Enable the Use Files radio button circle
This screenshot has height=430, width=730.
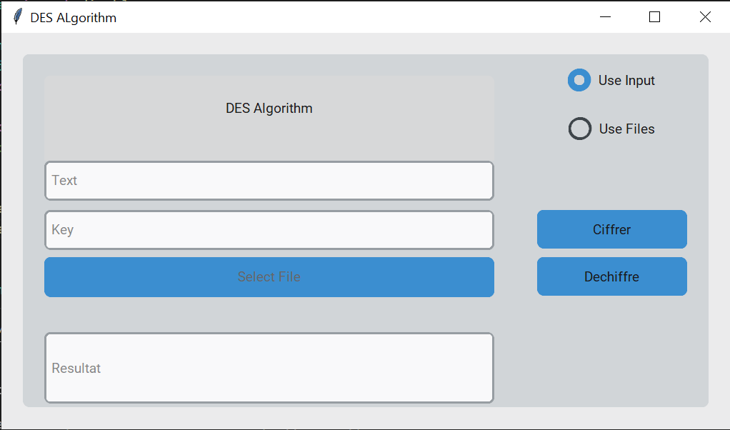point(579,129)
